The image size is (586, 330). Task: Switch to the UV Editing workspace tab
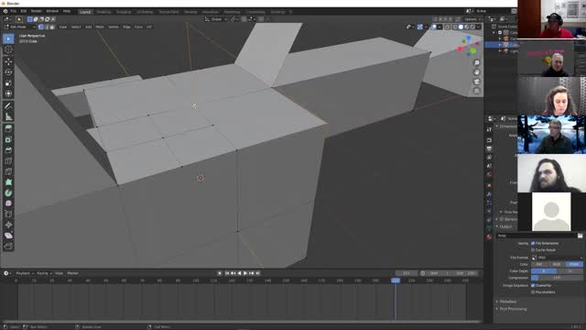pos(145,12)
